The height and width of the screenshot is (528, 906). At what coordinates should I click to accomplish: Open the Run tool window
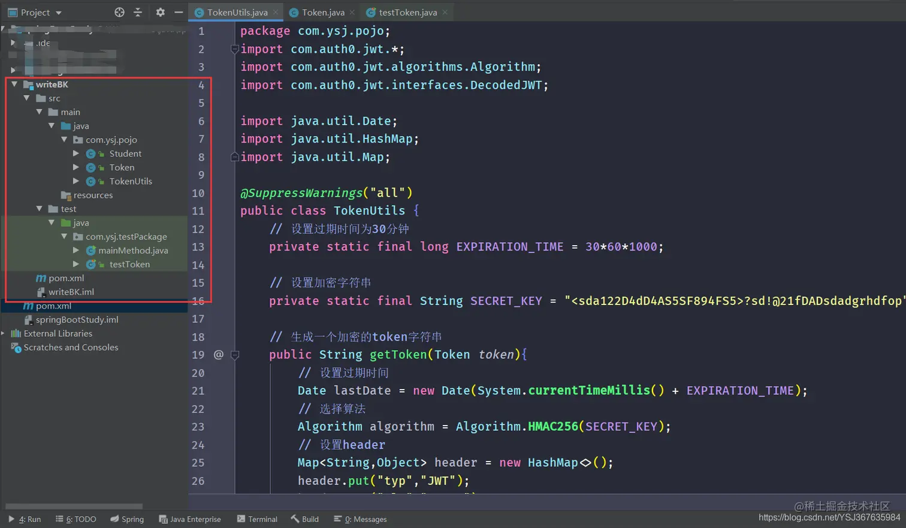[25, 519]
